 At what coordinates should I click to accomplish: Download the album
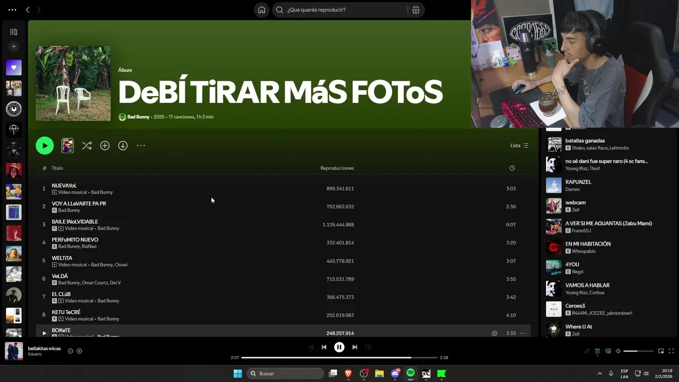[123, 145]
